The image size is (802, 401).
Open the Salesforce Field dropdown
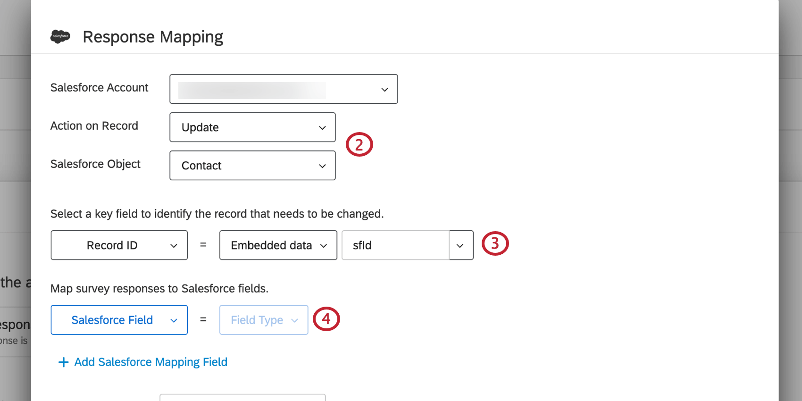(x=119, y=320)
